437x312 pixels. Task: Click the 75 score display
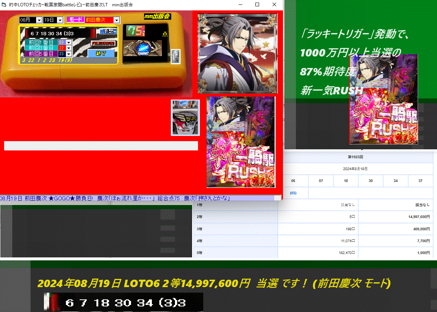[135, 30]
